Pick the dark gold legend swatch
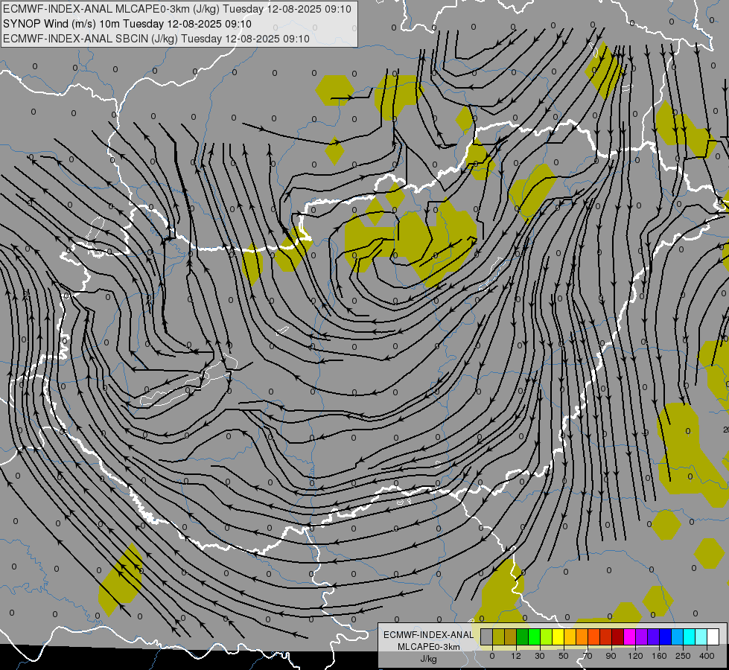Viewport: 729px width, 670px height. pos(511,636)
